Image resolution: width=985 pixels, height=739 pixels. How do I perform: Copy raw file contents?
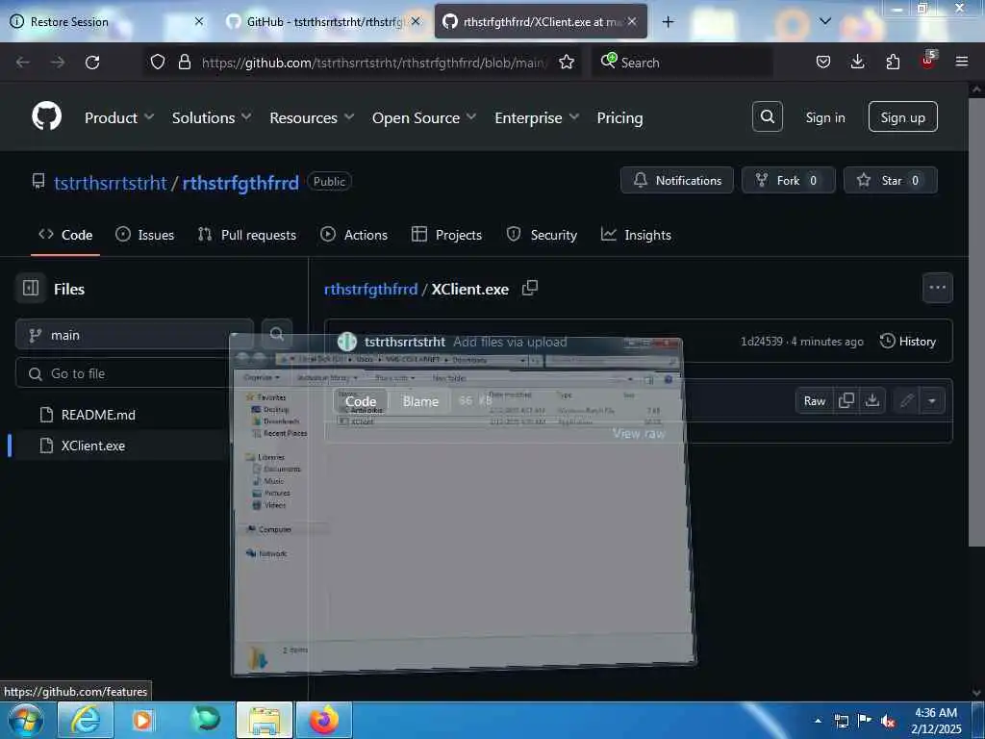(x=846, y=400)
